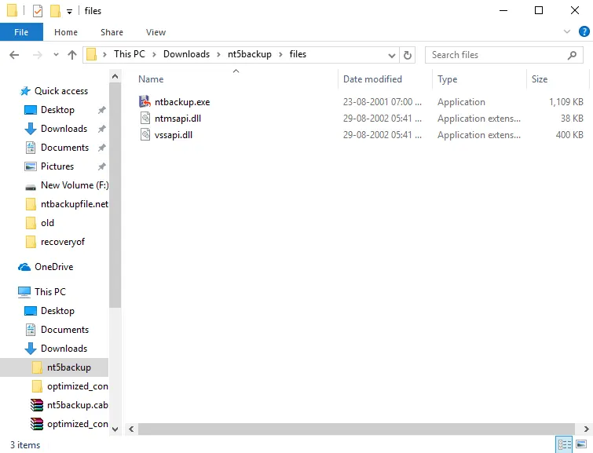This screenshot has height=453, width=593.
Task: Click This PC in the address bar
Action: pos(130,54)
